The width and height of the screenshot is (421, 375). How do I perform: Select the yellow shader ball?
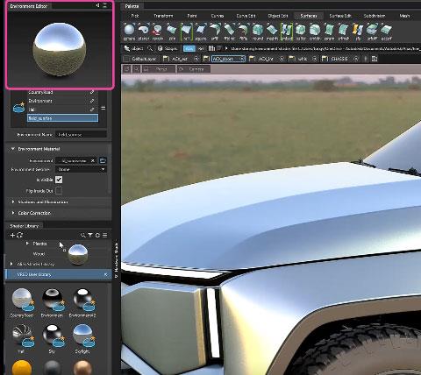pos(22,368)
